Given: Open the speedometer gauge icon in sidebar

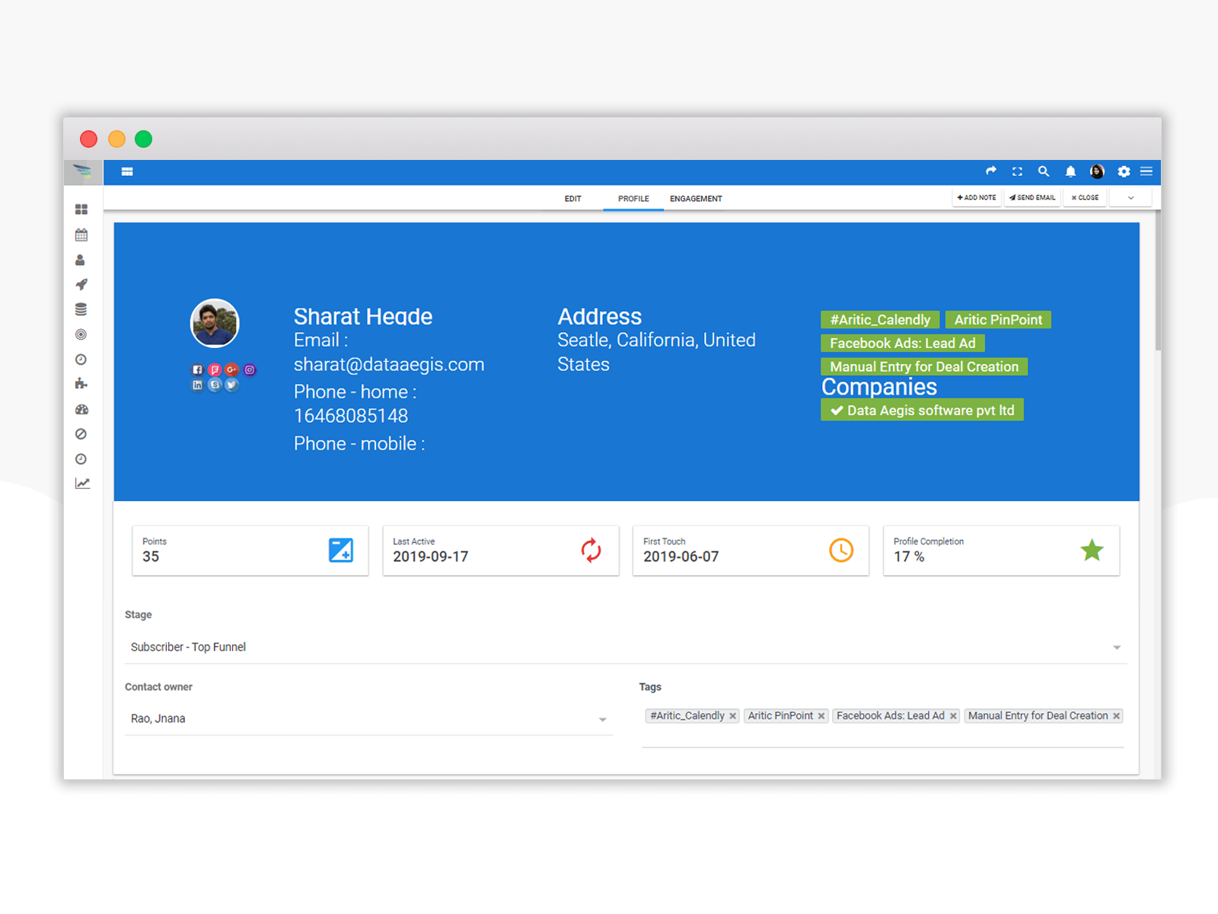Looking at the screenshot, I should coord(81,409).
